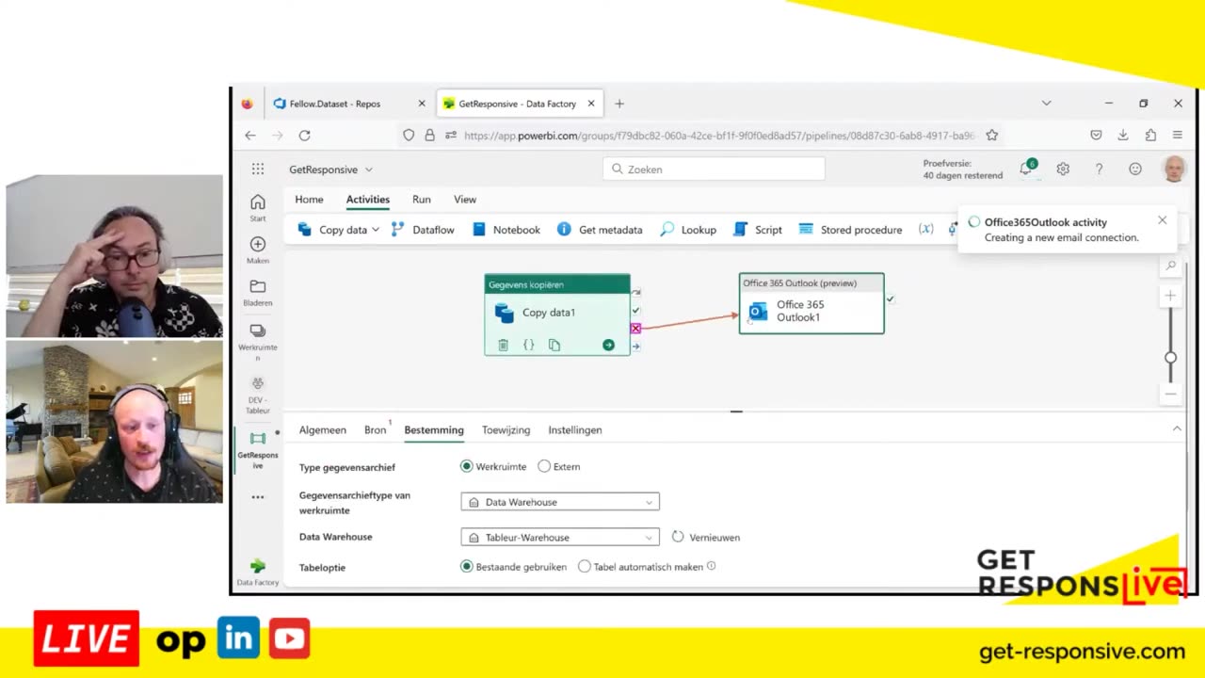Add a Copy data activity
The height and width of the screenshot is (678, 1205).
point(331,230)
